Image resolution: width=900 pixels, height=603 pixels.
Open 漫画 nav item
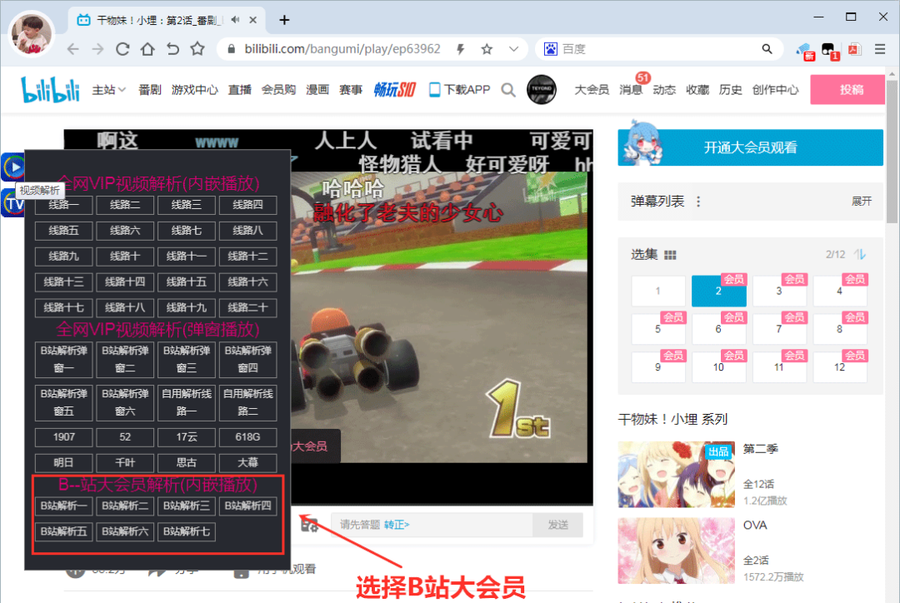tap(317, 90)
